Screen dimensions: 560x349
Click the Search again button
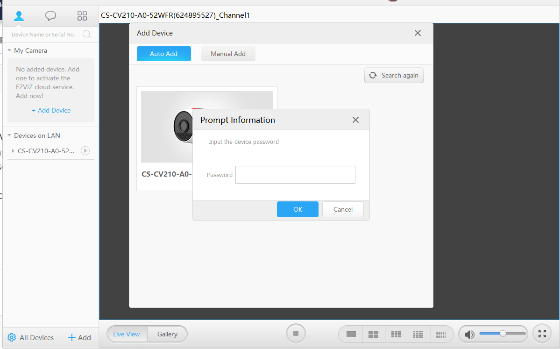click(x=394, y=75)
